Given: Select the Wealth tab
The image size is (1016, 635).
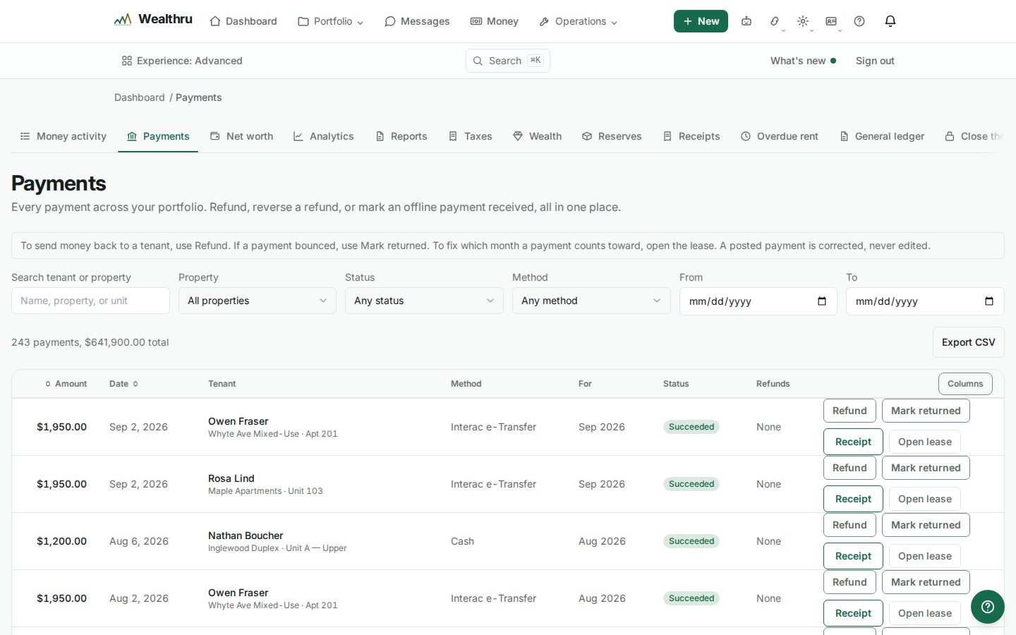Looking at the screenshot, I should 538,136.
